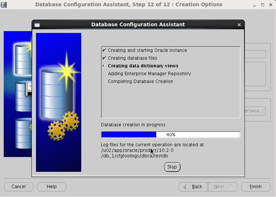Viewport: 276px width, 197px height.
Task: Select the Completing Database Creation step
Action: [140, 81]
